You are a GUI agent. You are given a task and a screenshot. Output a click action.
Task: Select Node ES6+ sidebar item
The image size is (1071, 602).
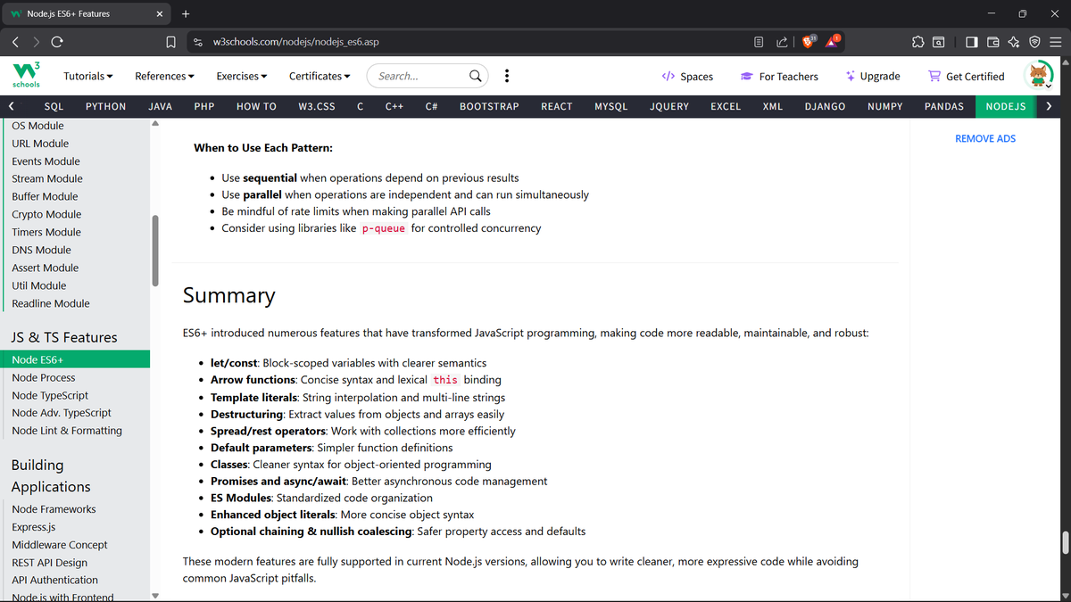click(x=75, y=359)
